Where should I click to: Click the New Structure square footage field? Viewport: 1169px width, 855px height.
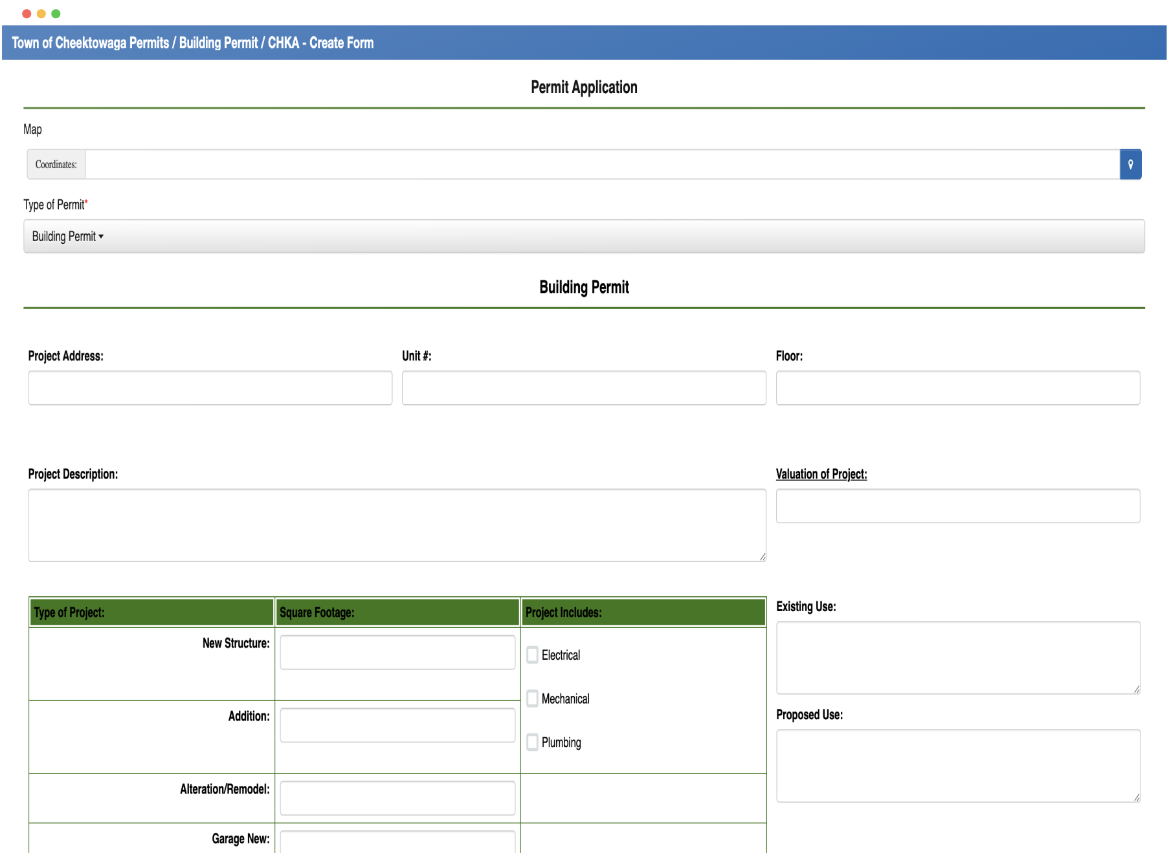(397, 652)
